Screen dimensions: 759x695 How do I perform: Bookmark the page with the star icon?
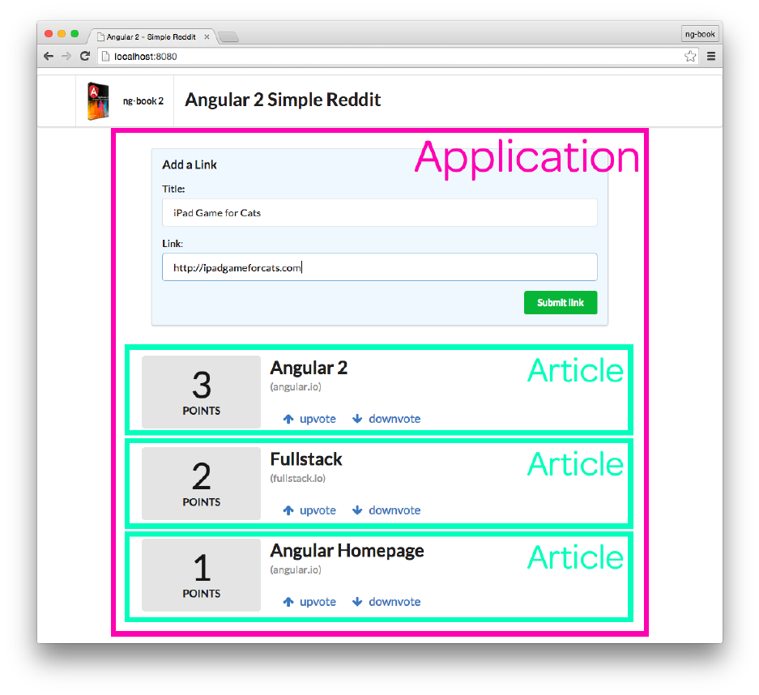[x=690, y=56]
